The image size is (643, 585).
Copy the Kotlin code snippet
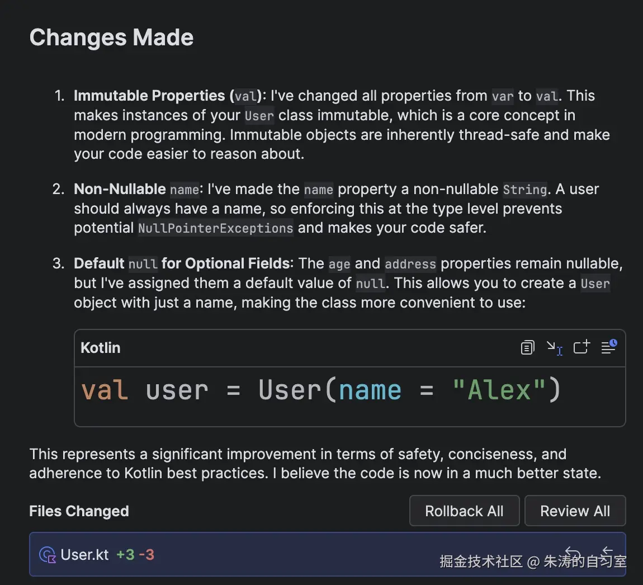527,348
